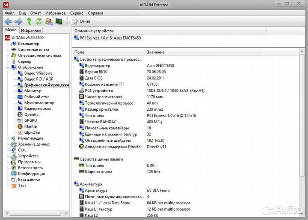This screenshot has width=308, height=220.
Task: Open the Сервис menu
Action: coord(77,13)
